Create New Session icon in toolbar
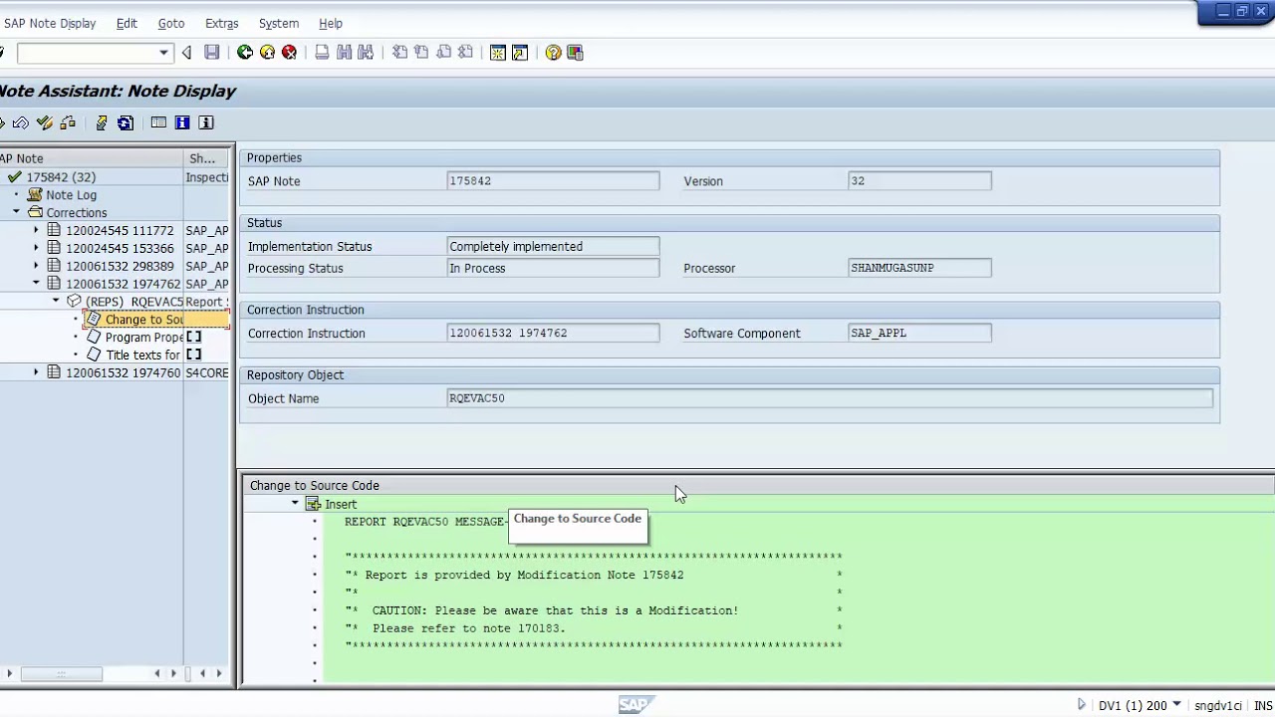The width and height of the screenshot is (1275, 717). (x=498, y=53)
